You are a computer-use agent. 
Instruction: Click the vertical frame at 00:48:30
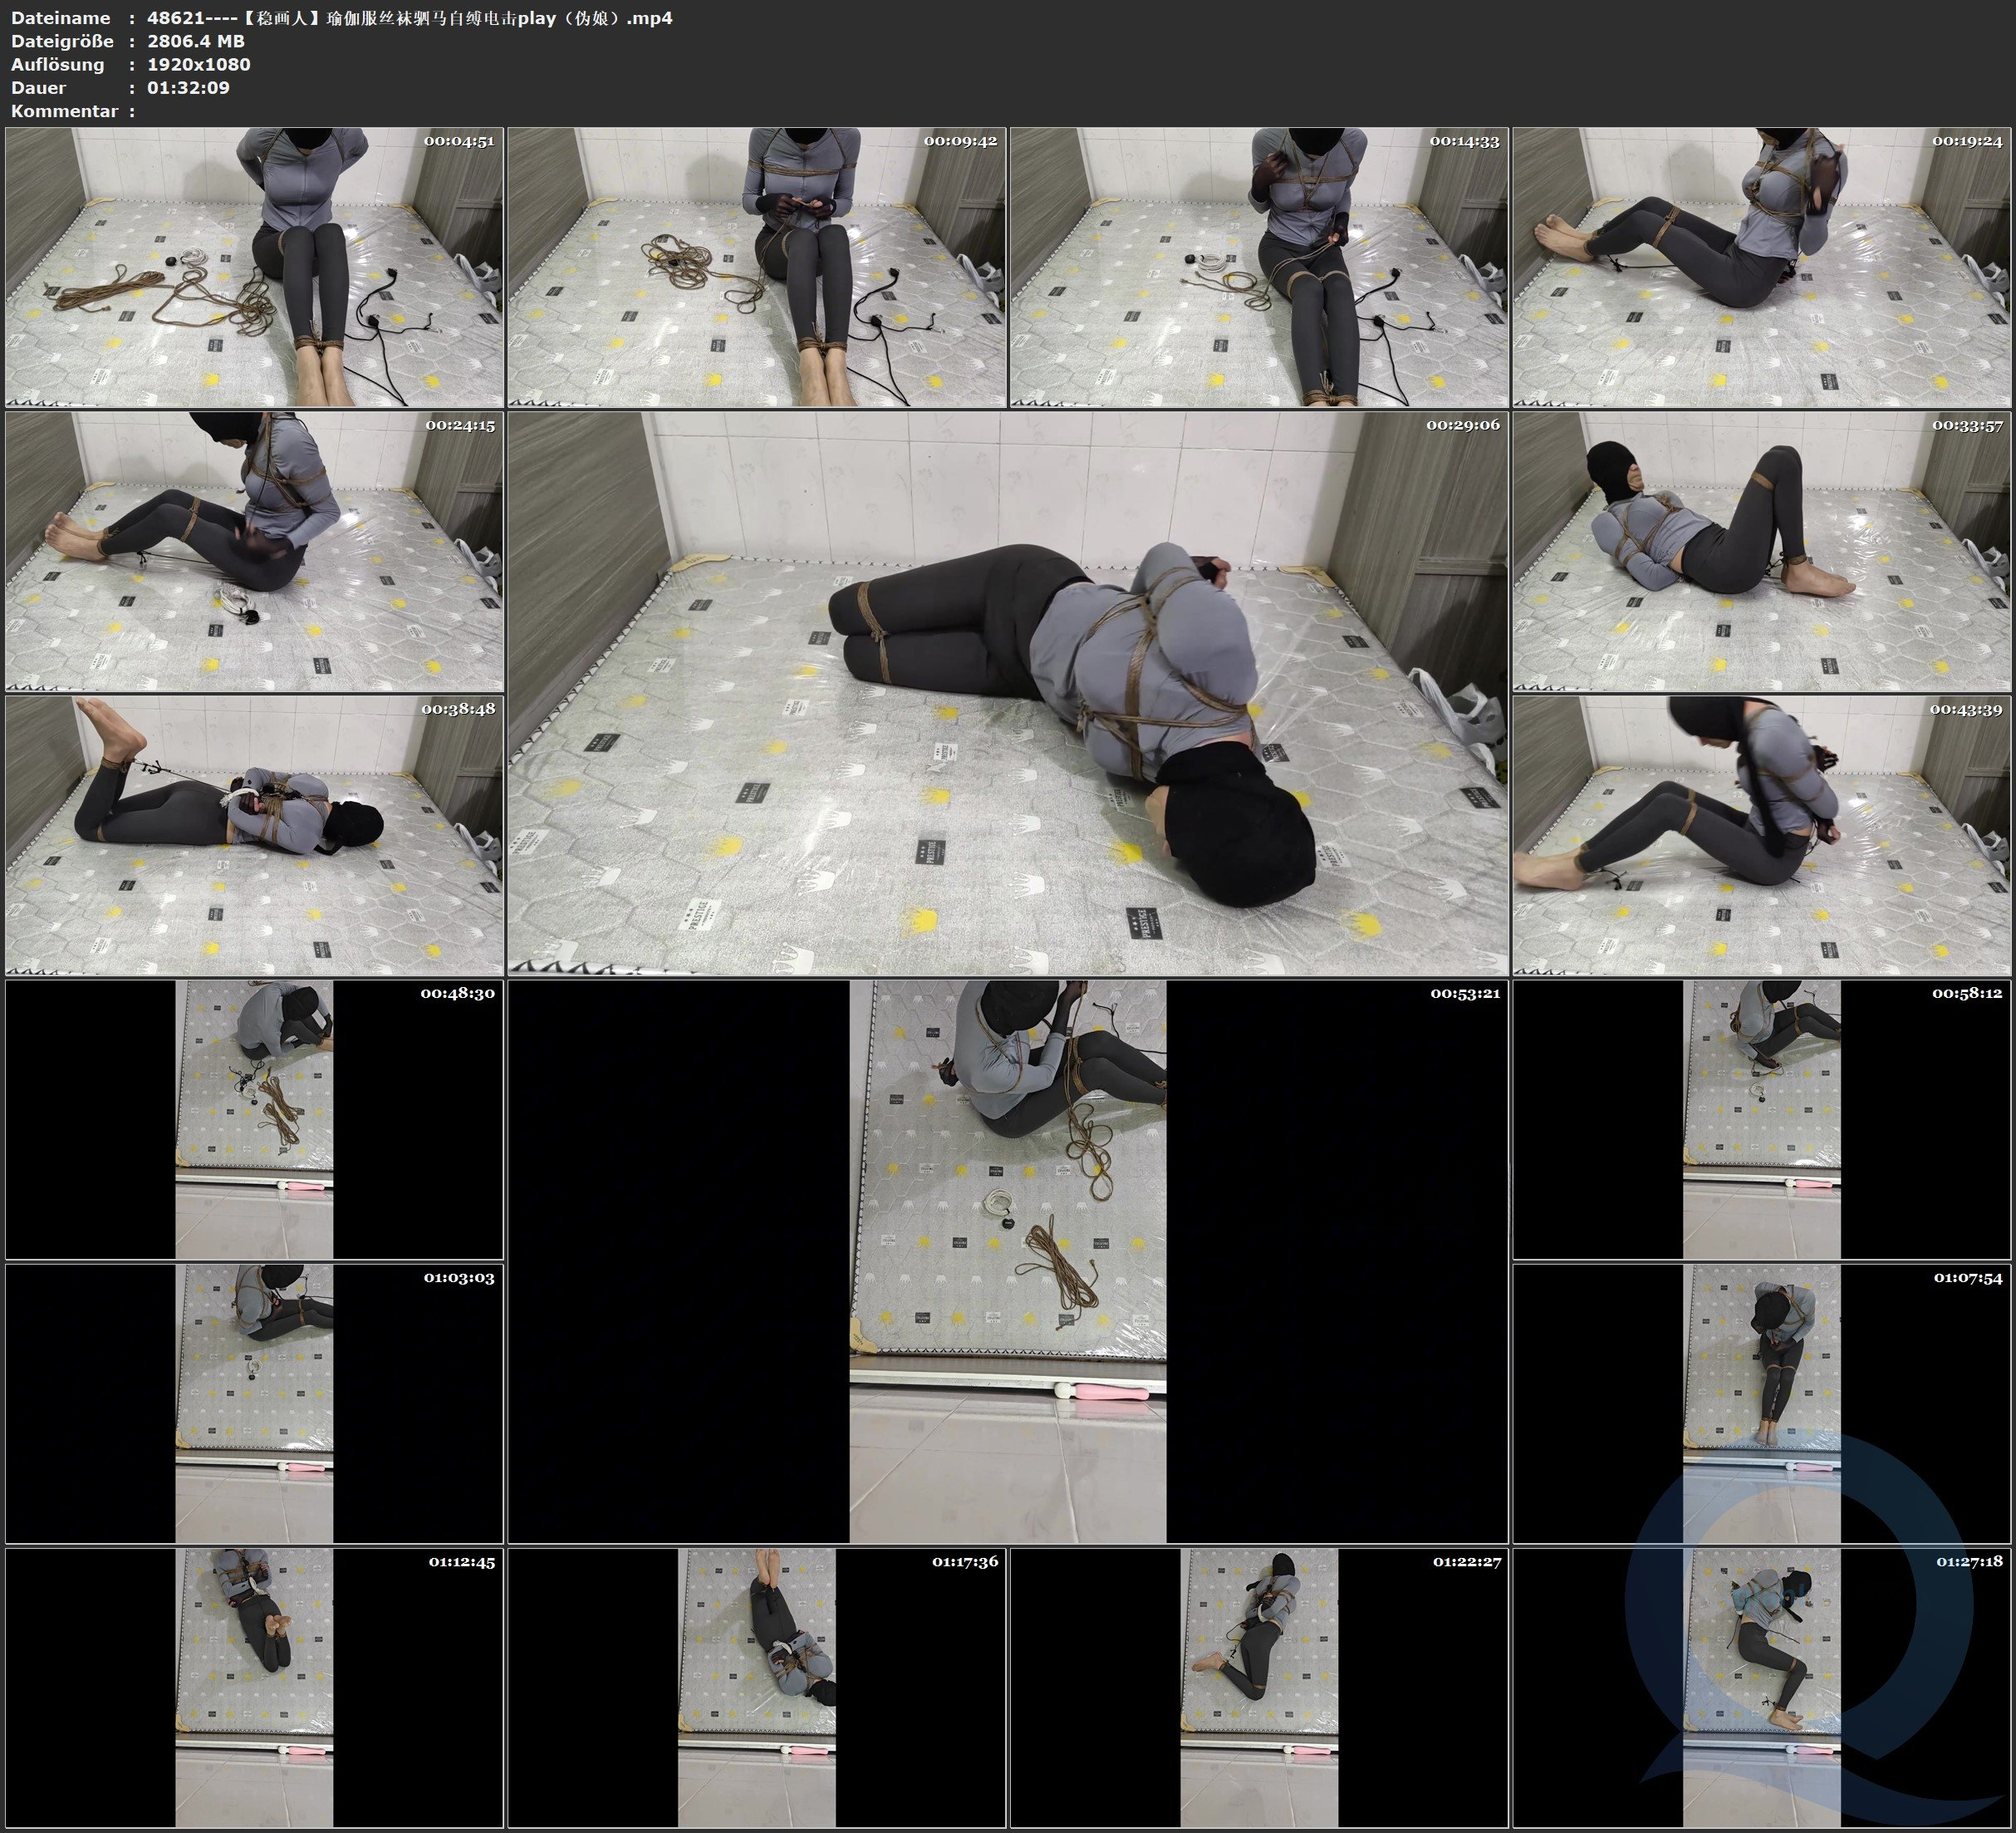tap(254, 1118)
